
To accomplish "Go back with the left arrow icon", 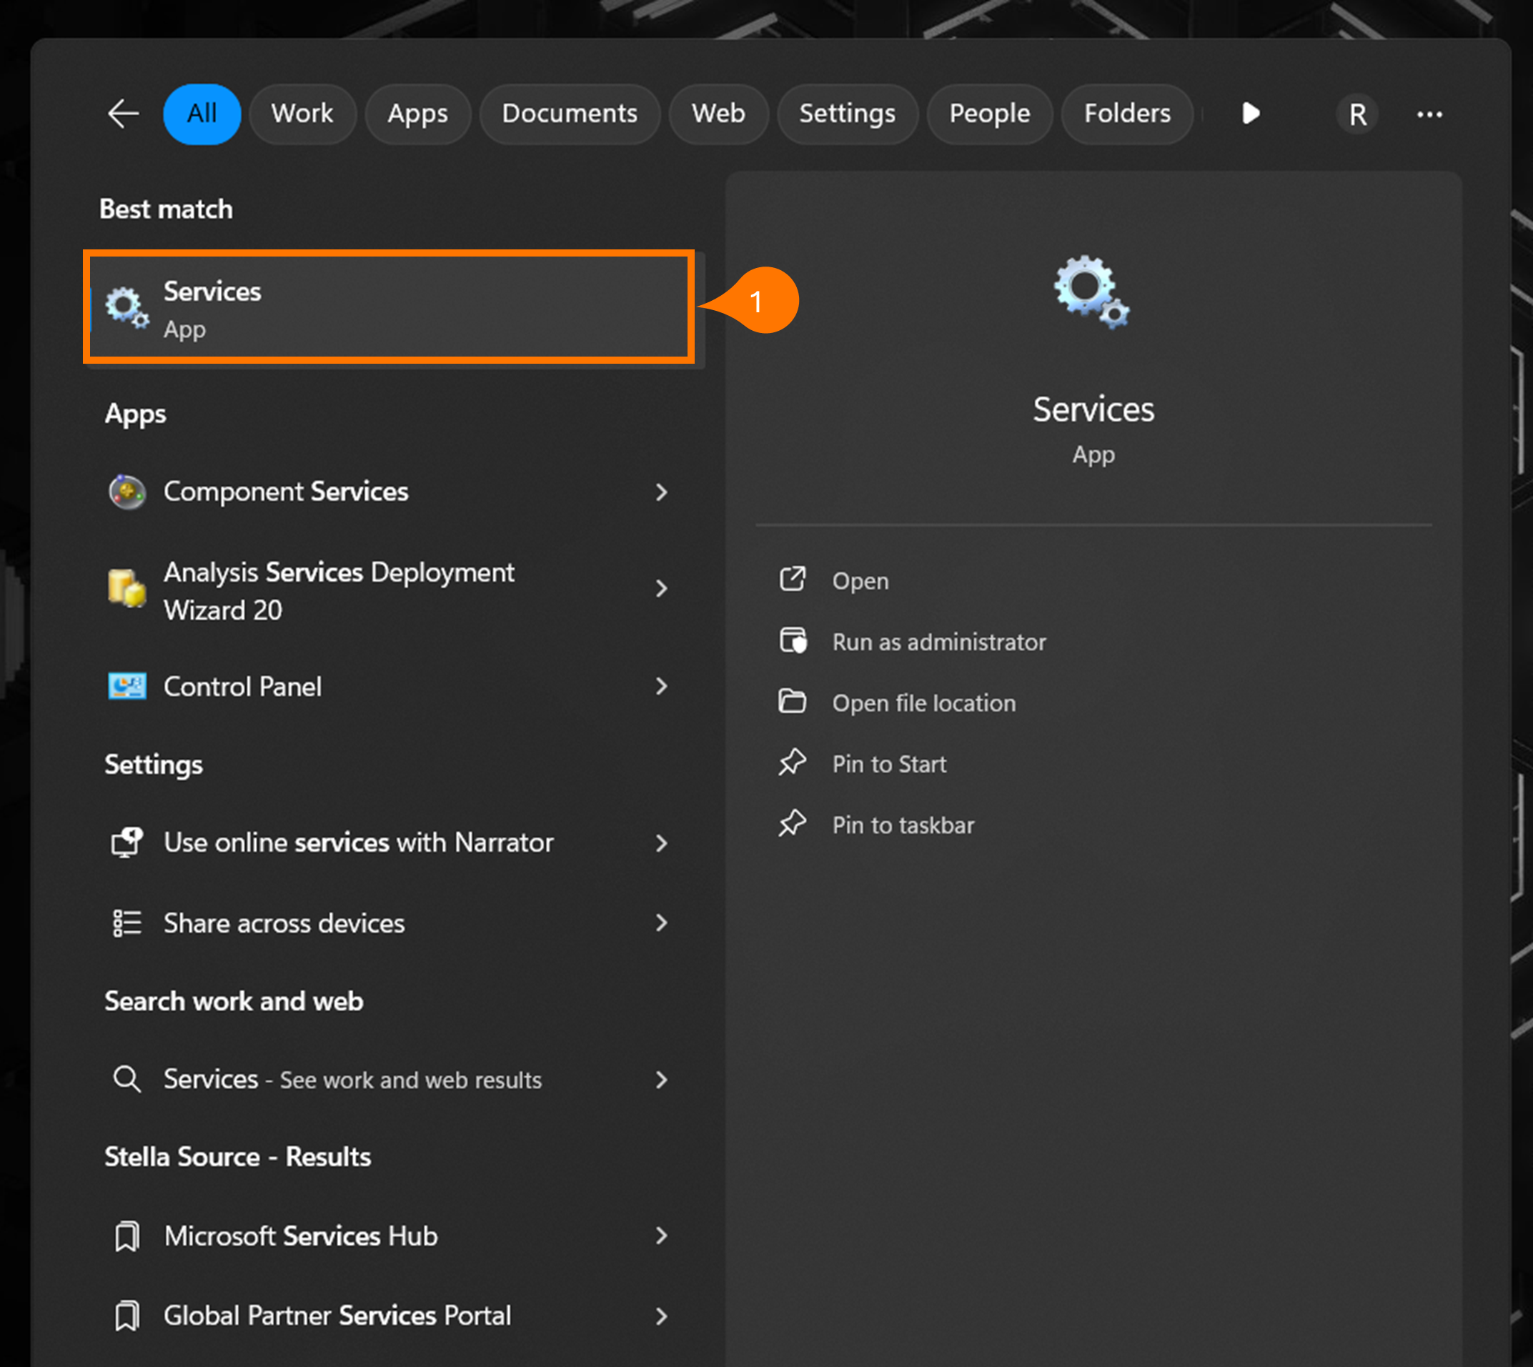I will (x=123, y=114).
